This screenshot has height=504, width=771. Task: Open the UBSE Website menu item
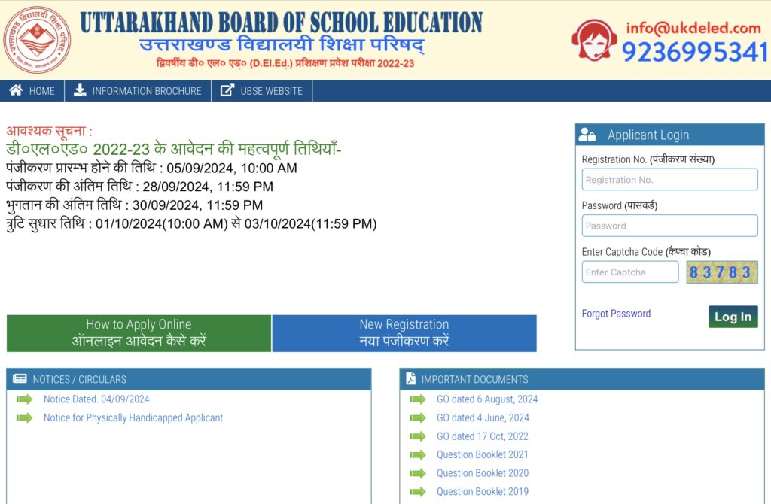(261, 91)
